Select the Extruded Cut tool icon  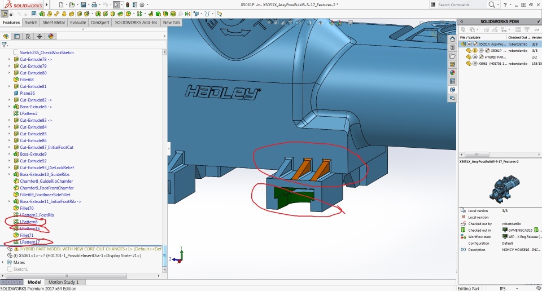point(80,14)
